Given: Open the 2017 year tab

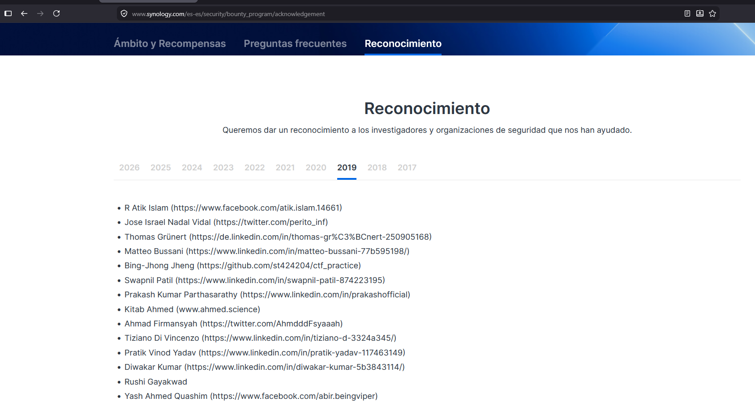Looking at the screenshot, I should tap(407, 167).
